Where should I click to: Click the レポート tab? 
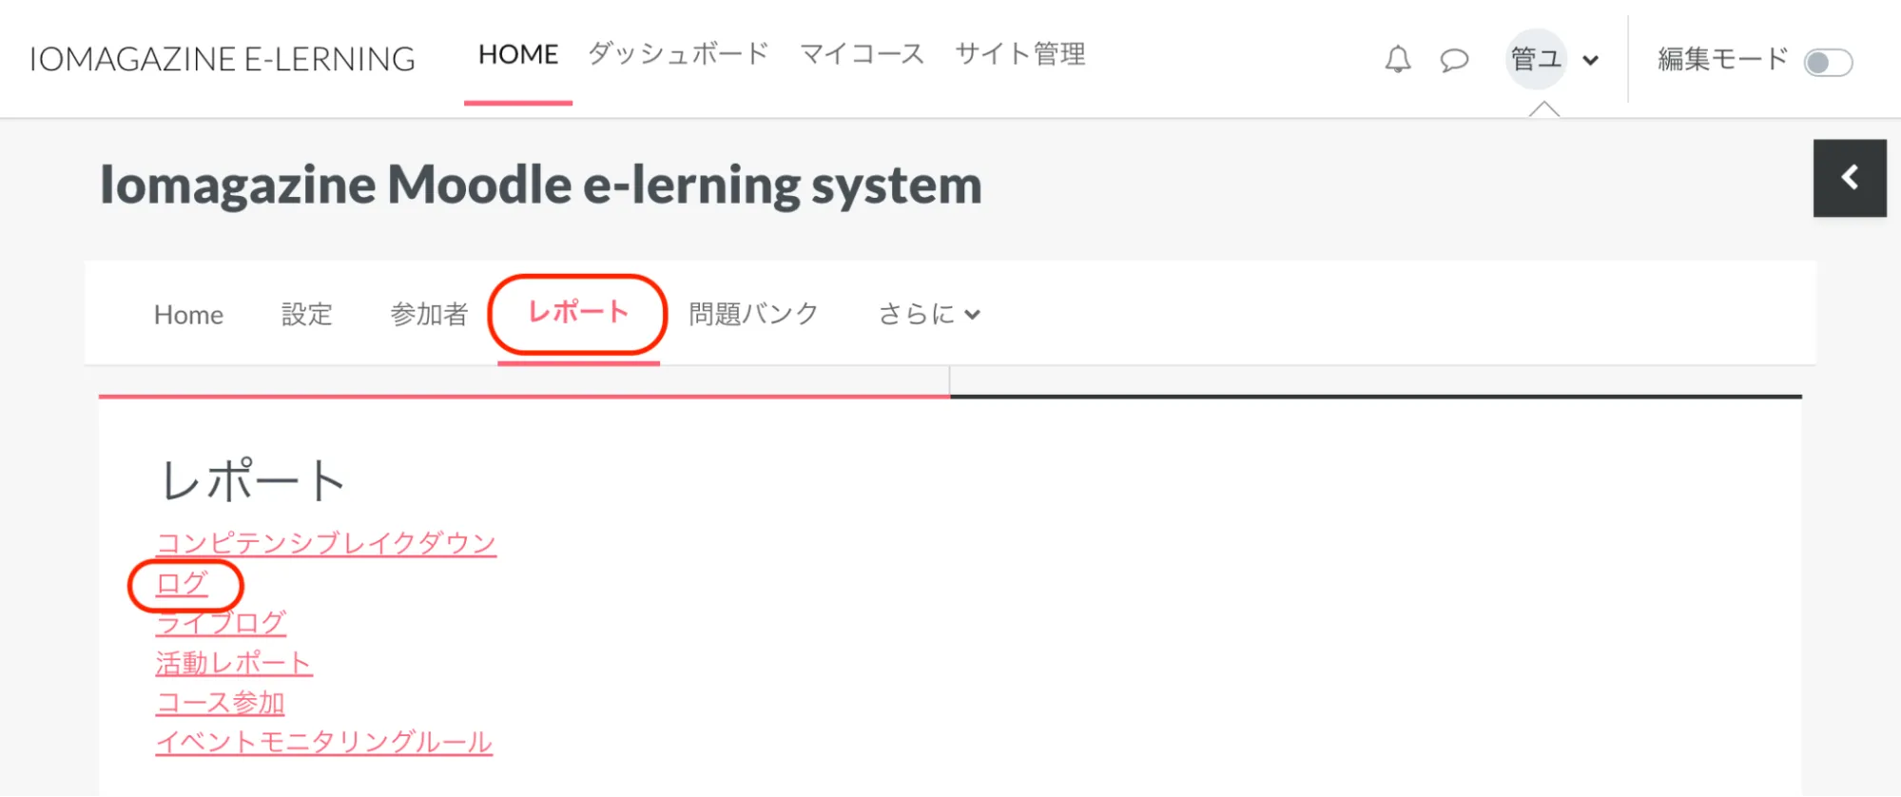[577, 313]
